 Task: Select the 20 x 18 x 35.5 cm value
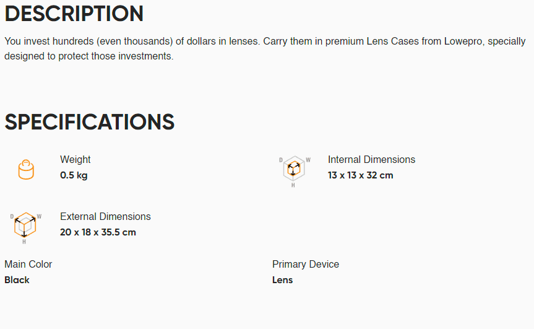click(98, 232)
